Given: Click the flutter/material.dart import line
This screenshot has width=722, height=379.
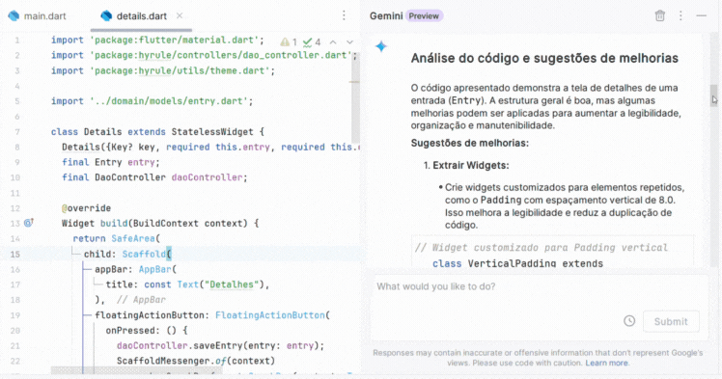Looking at the screenshot, I should coord(157,40).
